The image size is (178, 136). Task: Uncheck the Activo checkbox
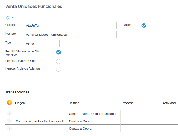(x=144, y=26)
